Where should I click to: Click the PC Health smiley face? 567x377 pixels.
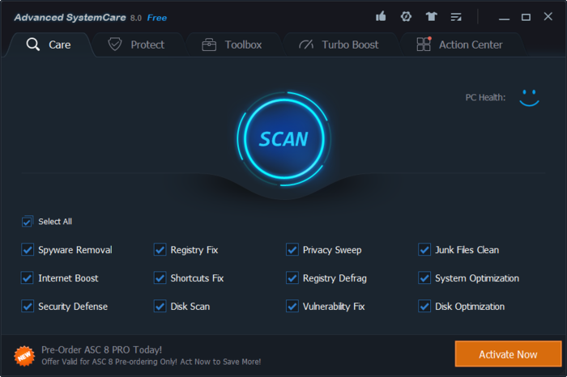pyautogui.click(x=529, y=98)
